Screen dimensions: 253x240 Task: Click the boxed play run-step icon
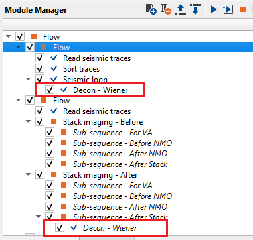pyautogui.click(x=228, y=9)
